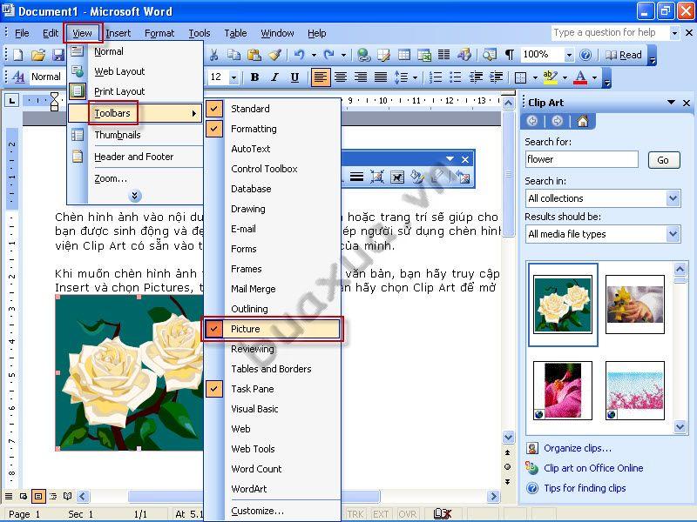Screen dimensions: 697x522
Task: Open Microsoft Office Word Help icon
Action: click(x=585, y=55)
